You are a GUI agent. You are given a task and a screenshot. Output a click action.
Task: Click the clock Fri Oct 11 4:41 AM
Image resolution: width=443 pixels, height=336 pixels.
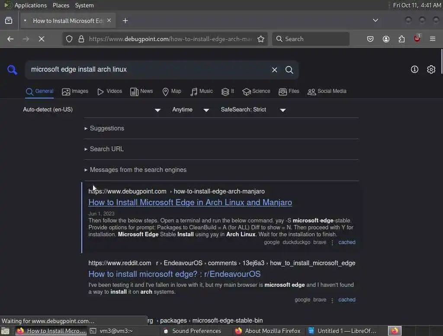coord(417,5)
